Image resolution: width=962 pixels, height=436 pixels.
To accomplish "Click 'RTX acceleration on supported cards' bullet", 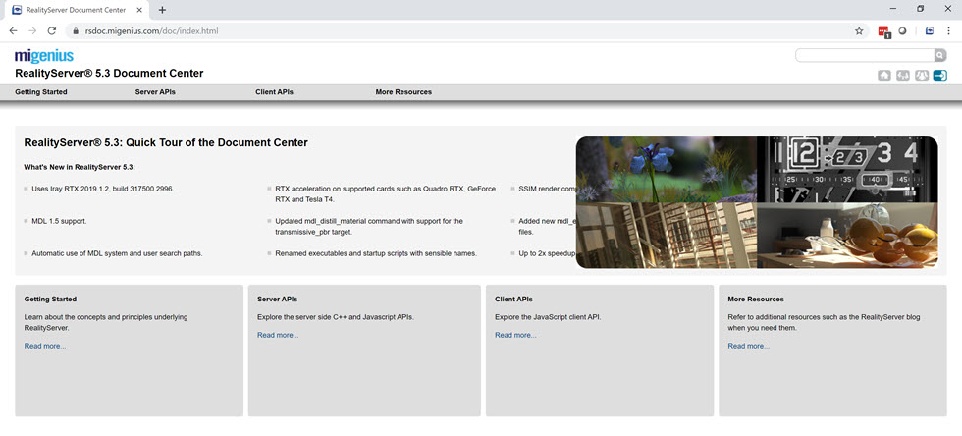I will [385, 194].
